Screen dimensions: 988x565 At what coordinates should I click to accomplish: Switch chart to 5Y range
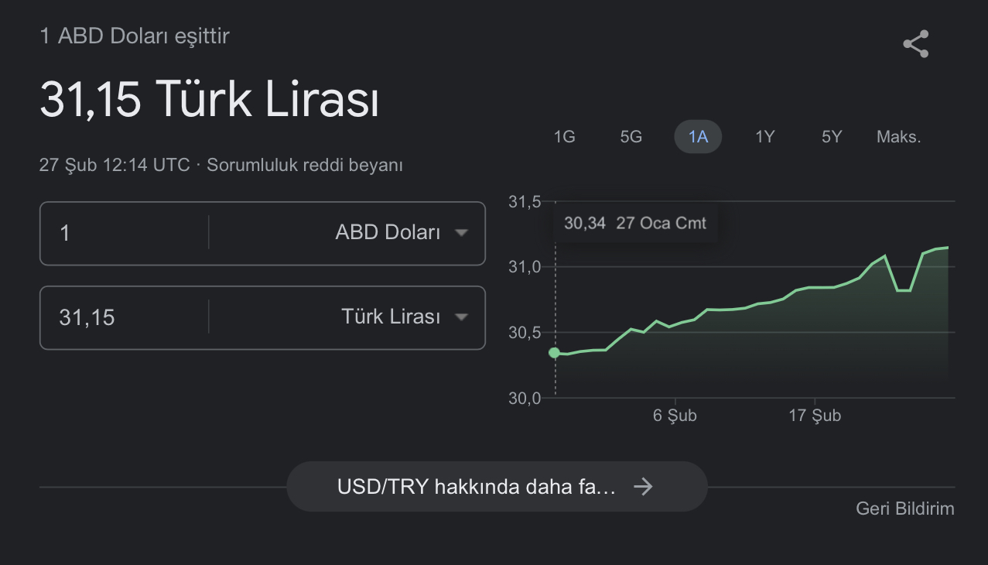[x=832, y=138]
